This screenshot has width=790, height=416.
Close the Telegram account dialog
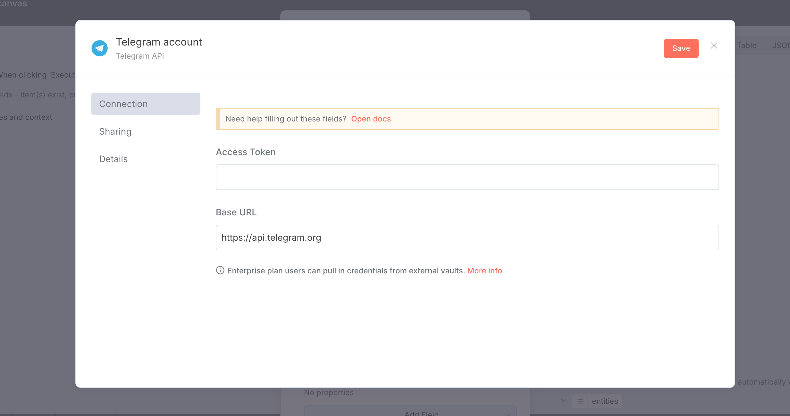pos(714,46)
